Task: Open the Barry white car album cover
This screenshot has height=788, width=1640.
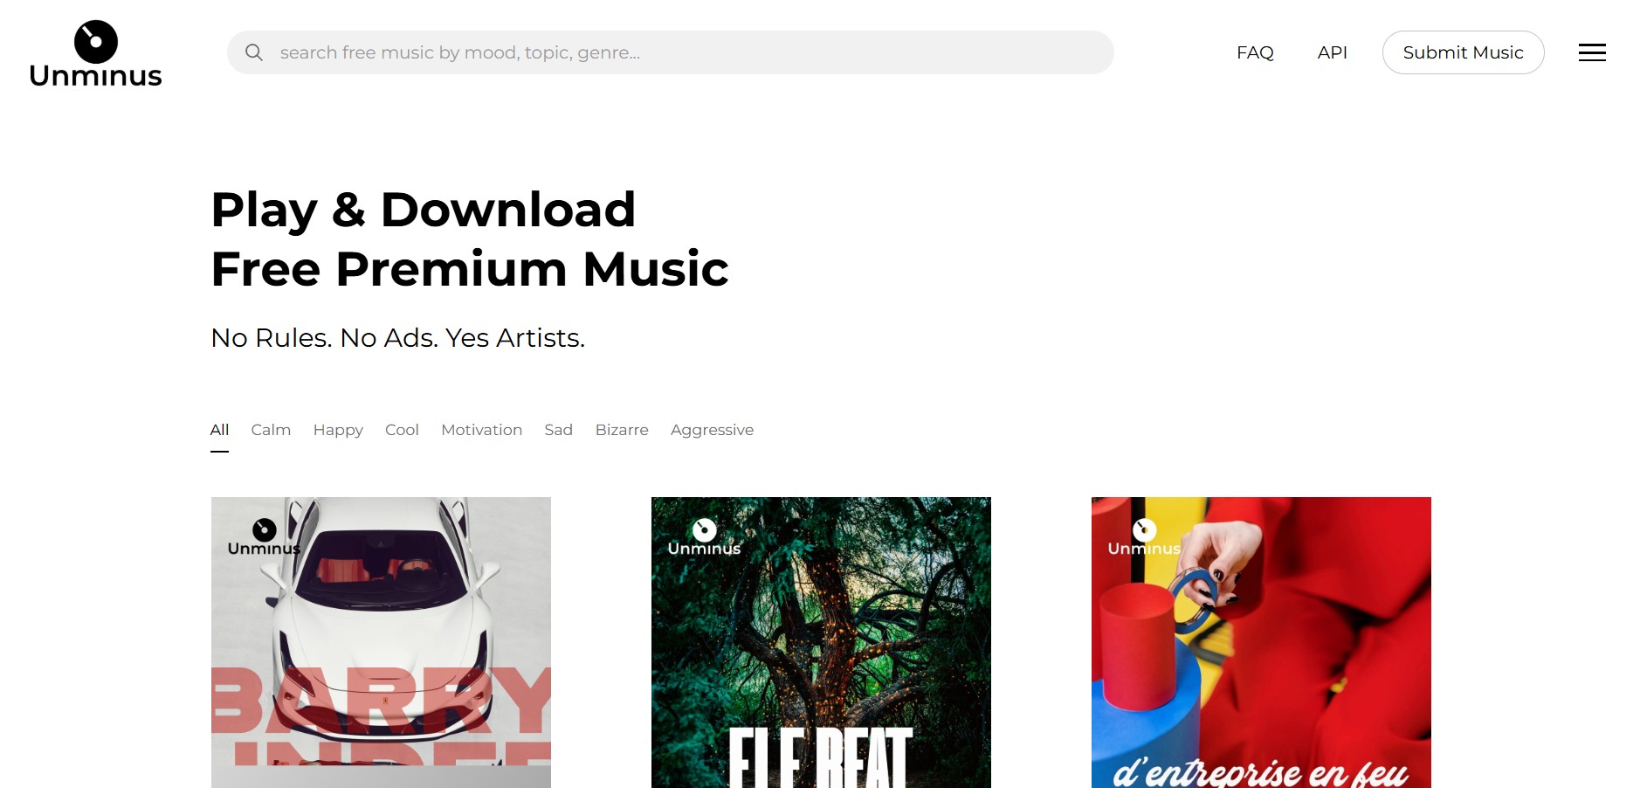Action: (381, 642)
